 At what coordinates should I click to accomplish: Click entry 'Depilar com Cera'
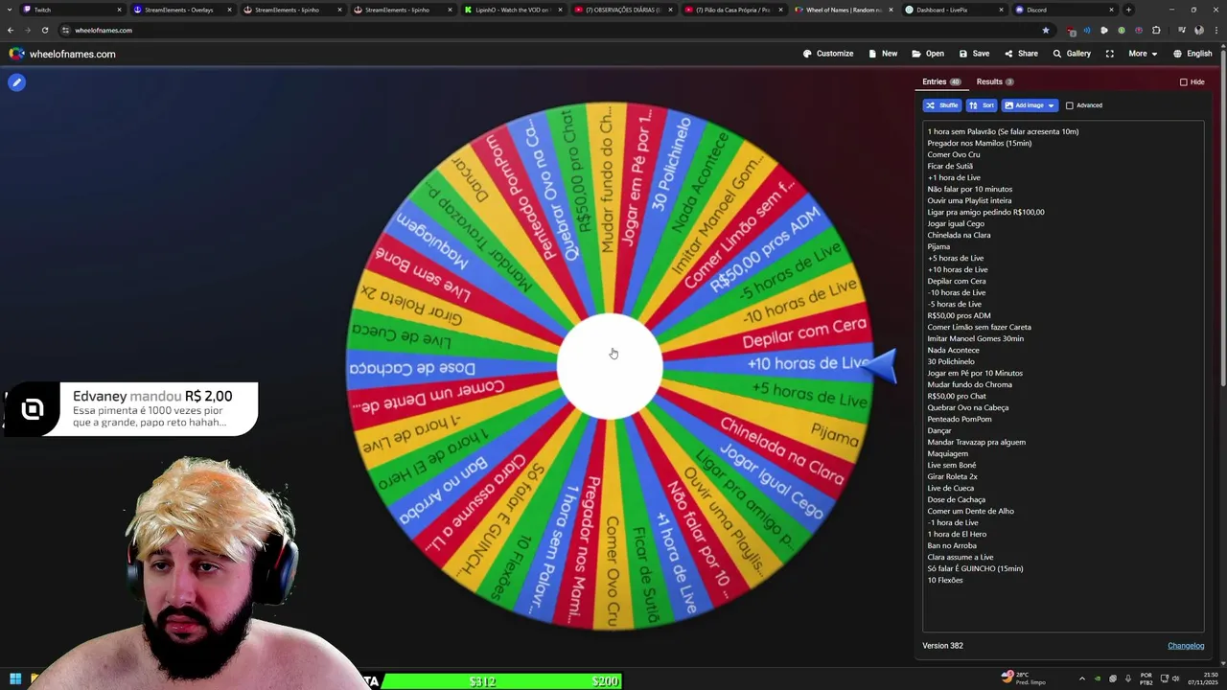tap(956, 281)
